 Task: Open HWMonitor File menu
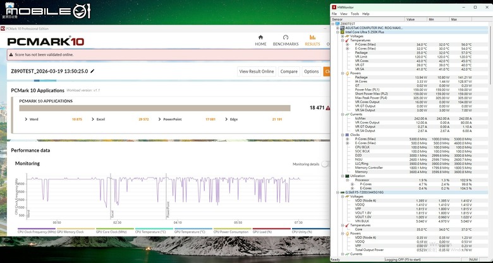(334, 14)
